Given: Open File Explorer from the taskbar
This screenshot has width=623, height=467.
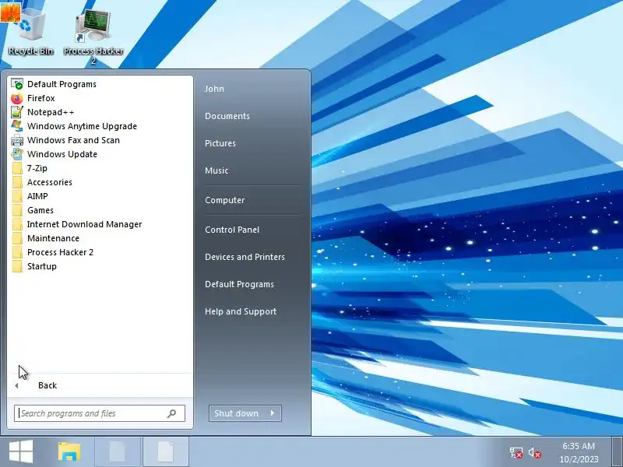Looking at the screenshot, I should click(69, 452).
